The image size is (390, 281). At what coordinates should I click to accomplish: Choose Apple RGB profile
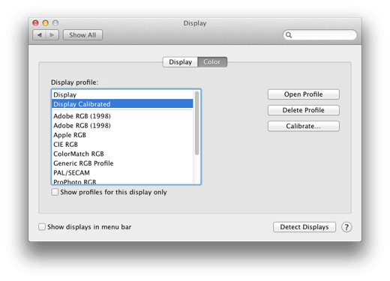click(122, 135)
